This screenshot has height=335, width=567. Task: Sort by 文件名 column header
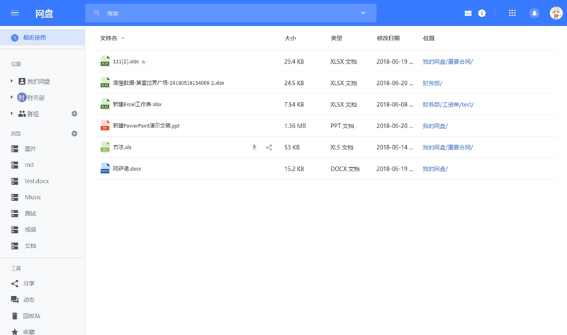108,38
